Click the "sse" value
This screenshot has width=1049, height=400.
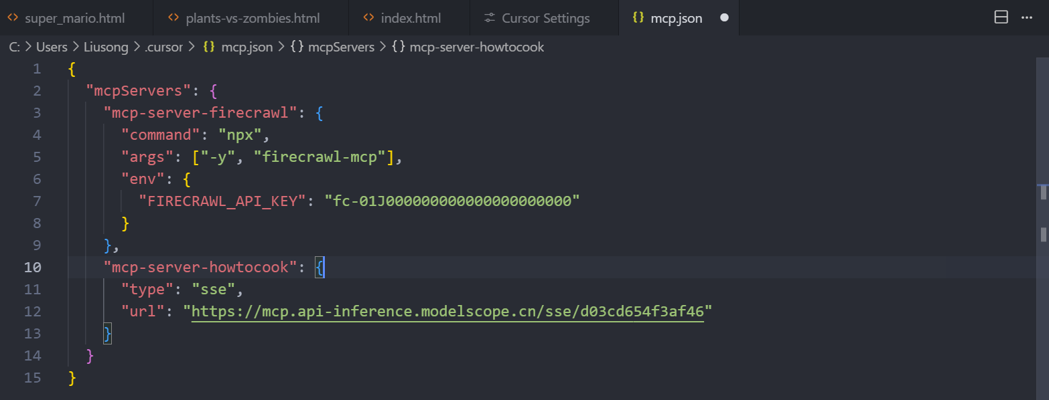tap(213, 290)
